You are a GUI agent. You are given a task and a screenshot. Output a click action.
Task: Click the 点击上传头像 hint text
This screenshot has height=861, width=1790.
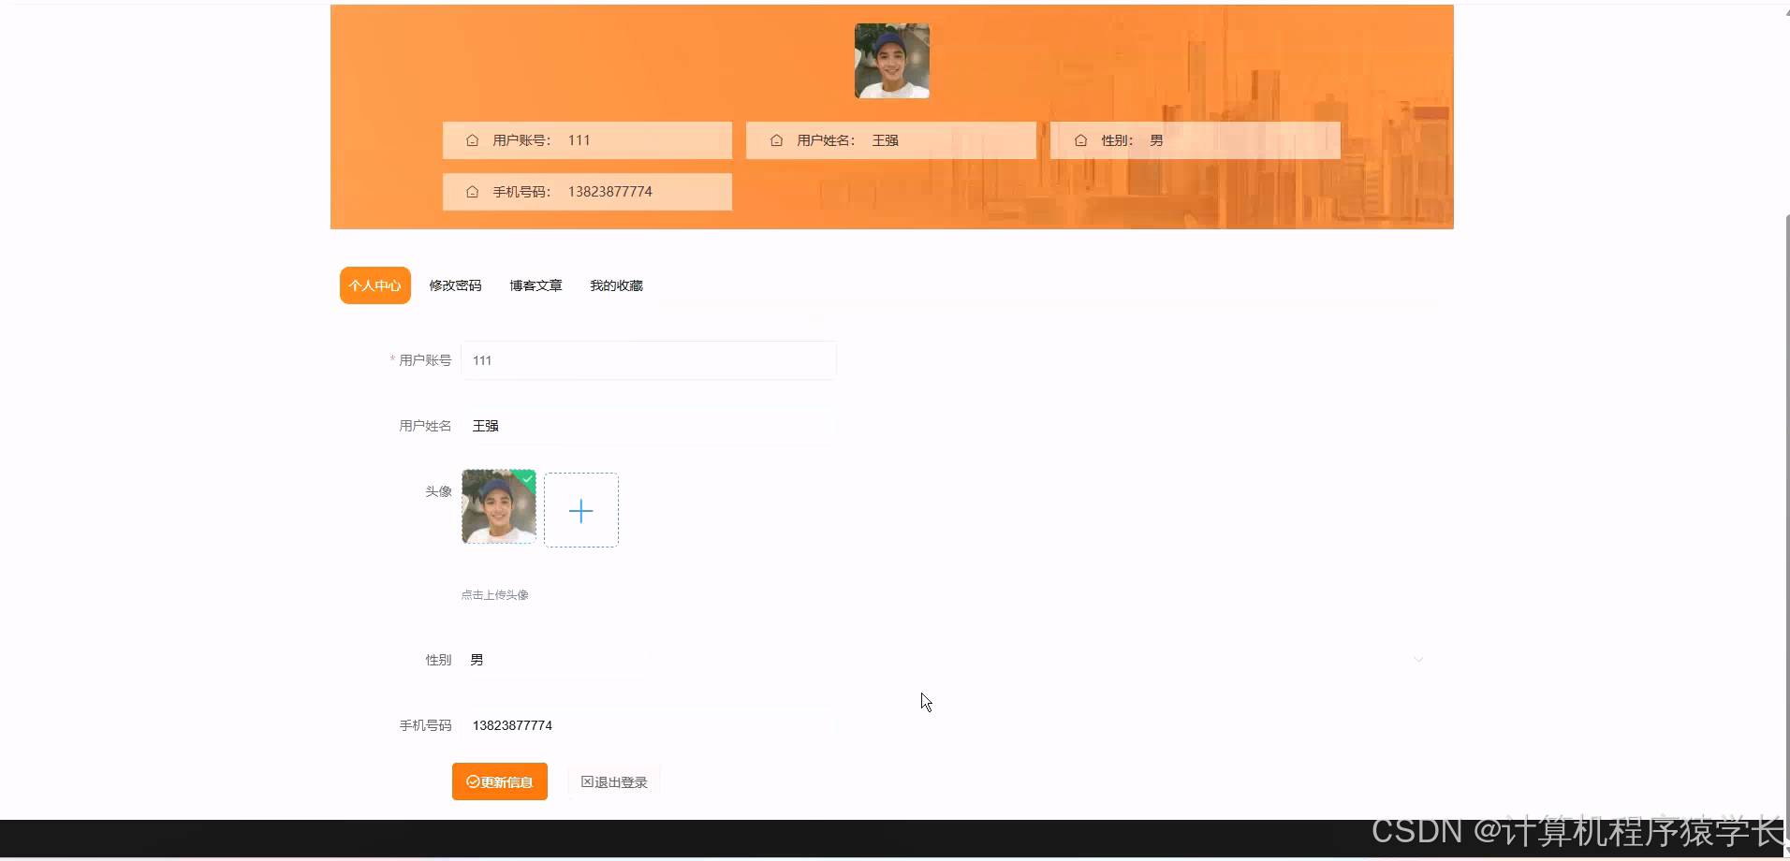[x=494, y=595]
